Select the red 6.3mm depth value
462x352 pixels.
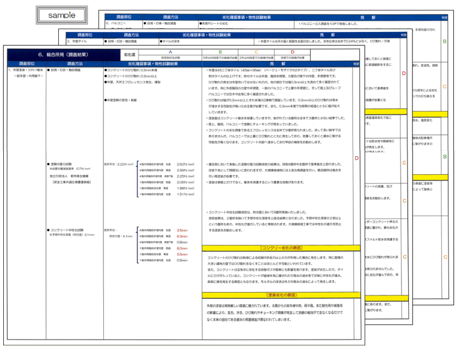(x=182, y=237)
